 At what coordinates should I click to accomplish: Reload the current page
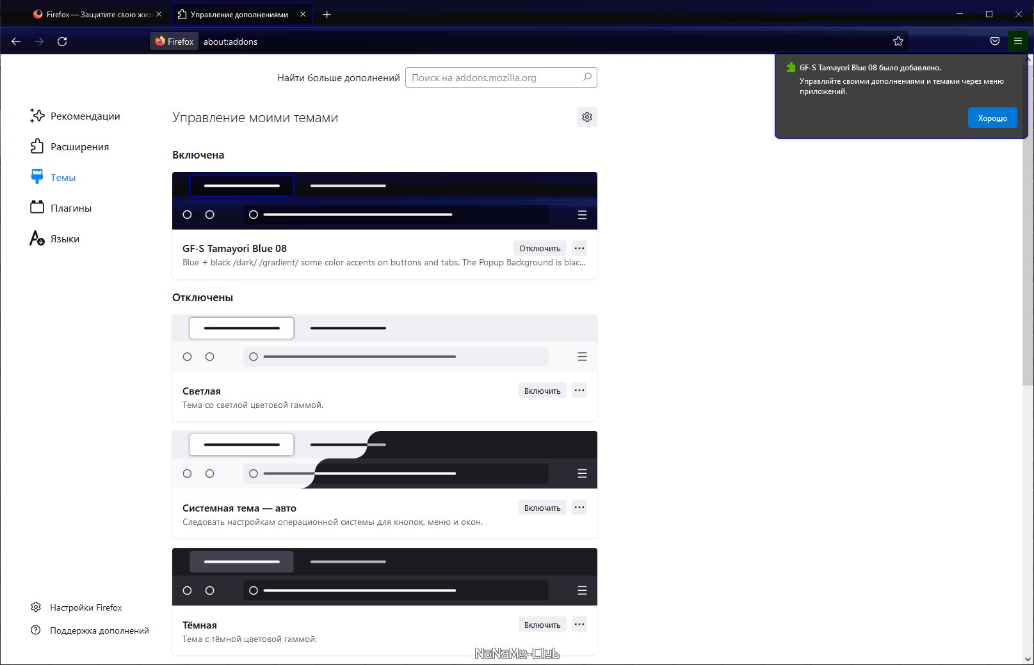tap(62, 42)
